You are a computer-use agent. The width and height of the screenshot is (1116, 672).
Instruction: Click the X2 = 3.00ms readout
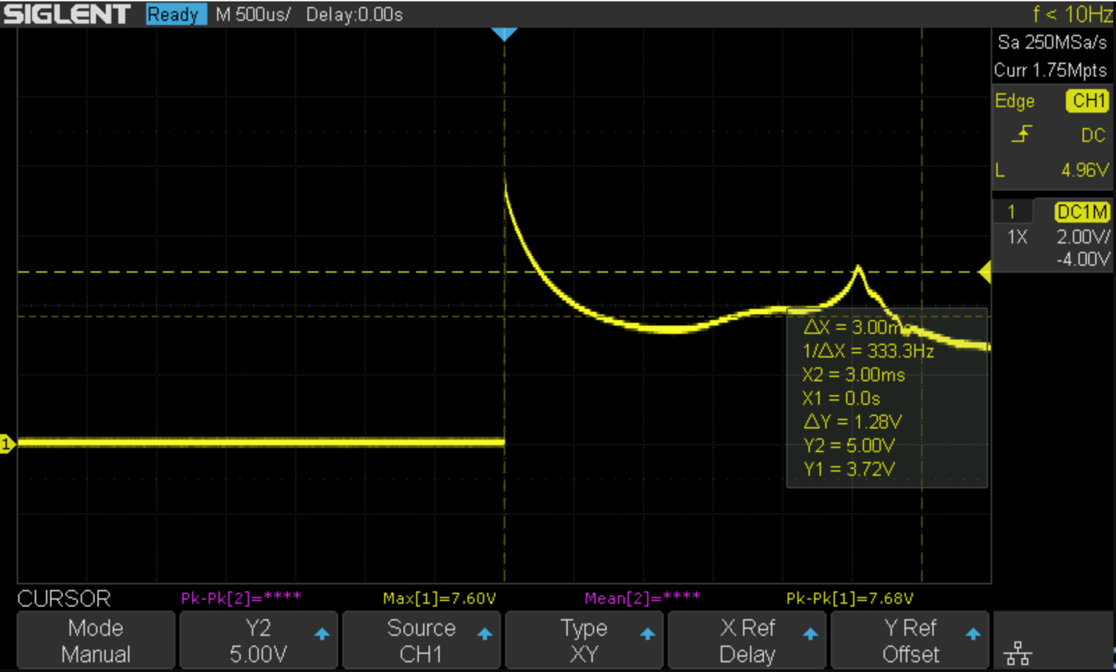point(854,374)
